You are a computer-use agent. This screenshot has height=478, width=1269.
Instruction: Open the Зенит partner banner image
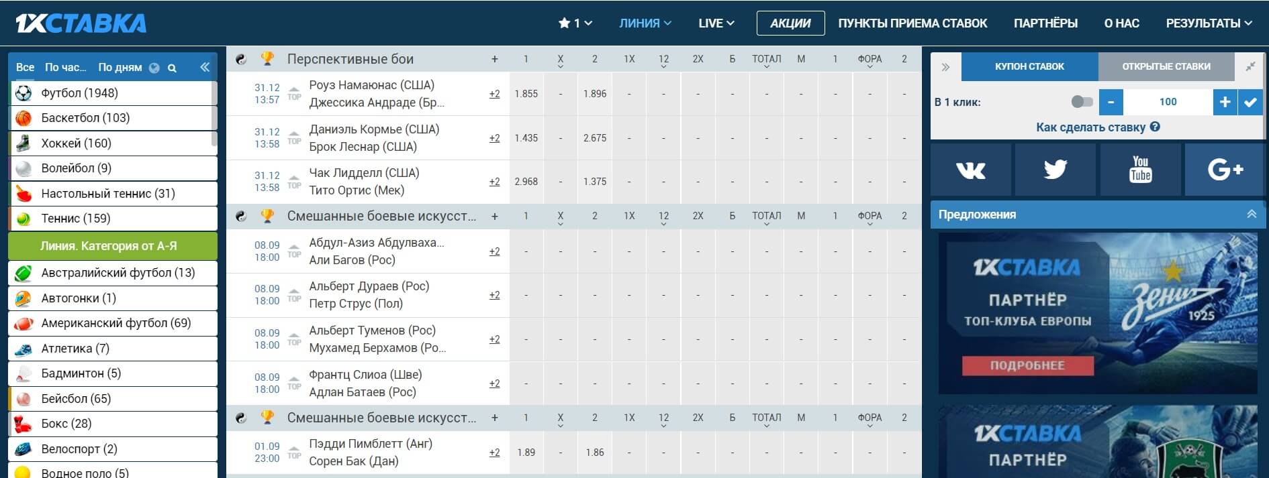tap(1098, 314)
